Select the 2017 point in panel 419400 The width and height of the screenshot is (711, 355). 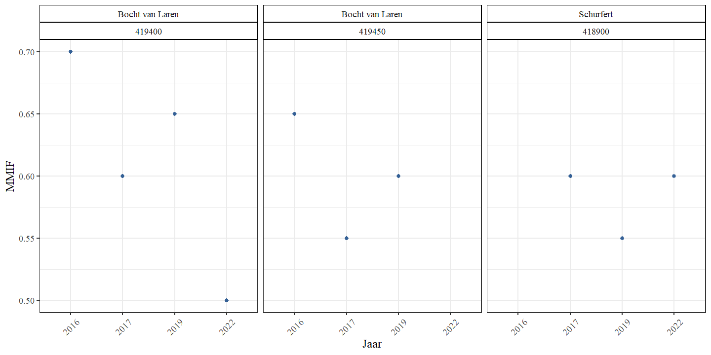click(122, 176)
